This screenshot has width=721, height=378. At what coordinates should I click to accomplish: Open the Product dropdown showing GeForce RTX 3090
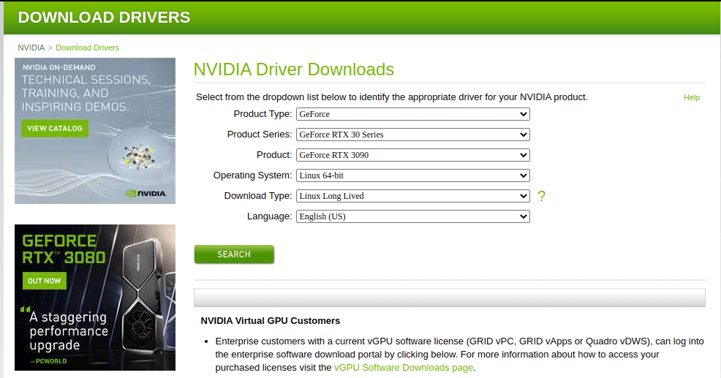[x=413, y=155]
